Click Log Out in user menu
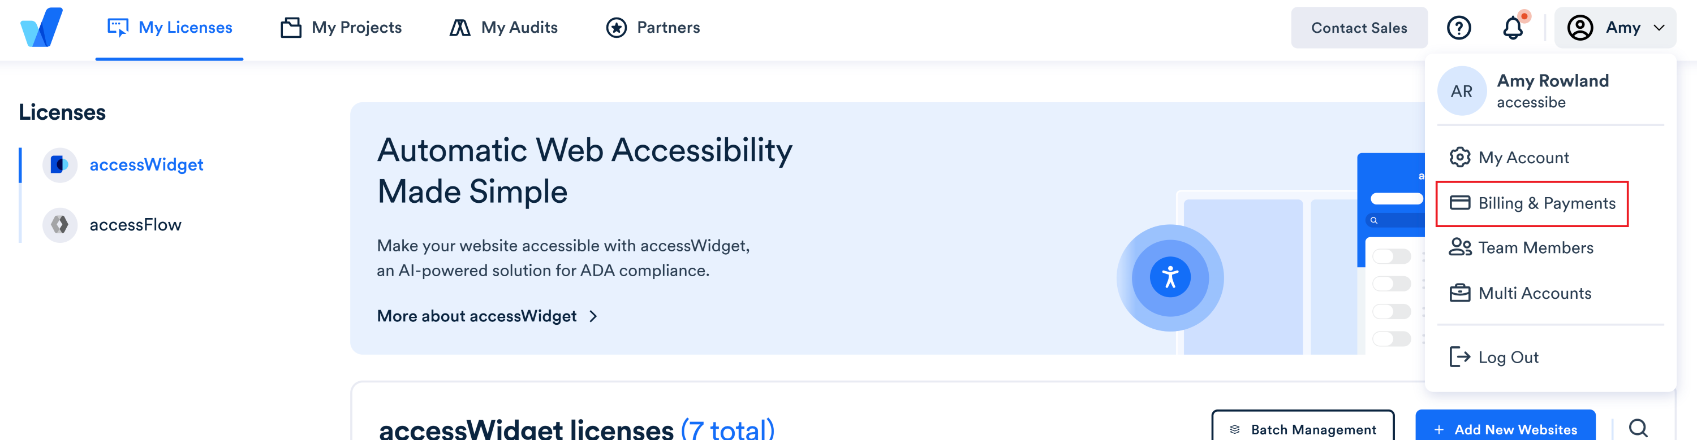 coord(1508,357)
